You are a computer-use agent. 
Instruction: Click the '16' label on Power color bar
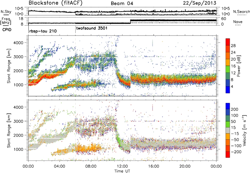[x=233, y=66]
